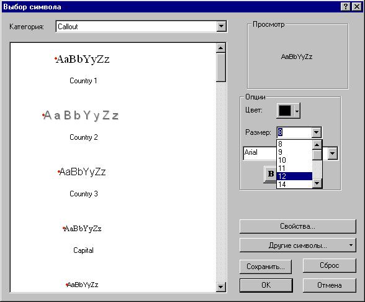The width and height of the screenshot is (365, 302).
Task: Choose size 11 in the list
Action: (294, 168)
